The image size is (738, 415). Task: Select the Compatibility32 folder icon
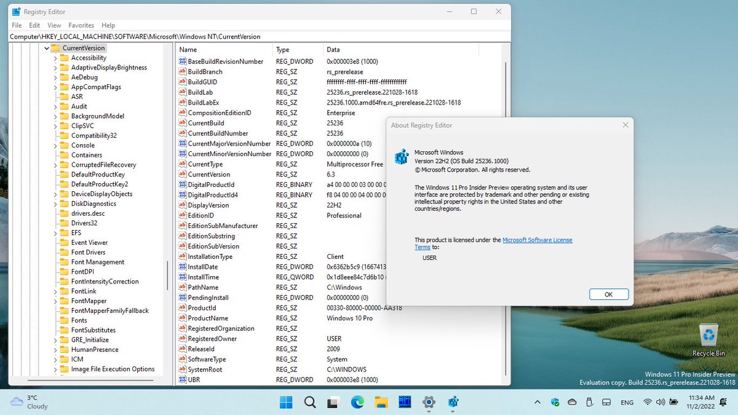64,135
